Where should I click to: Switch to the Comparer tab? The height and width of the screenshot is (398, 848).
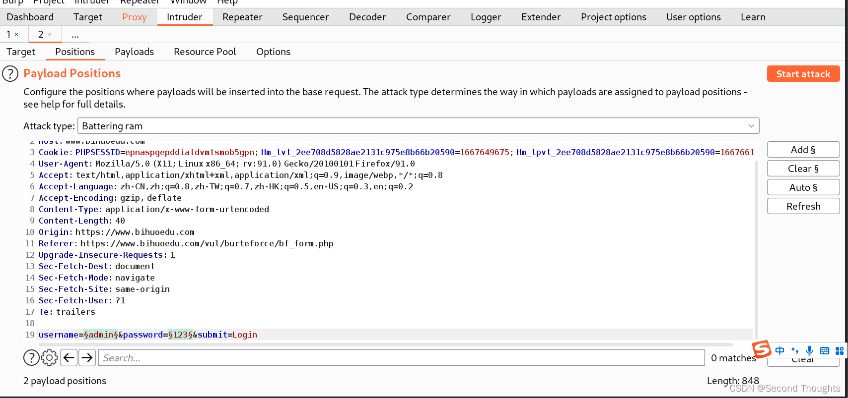point(428,17)
